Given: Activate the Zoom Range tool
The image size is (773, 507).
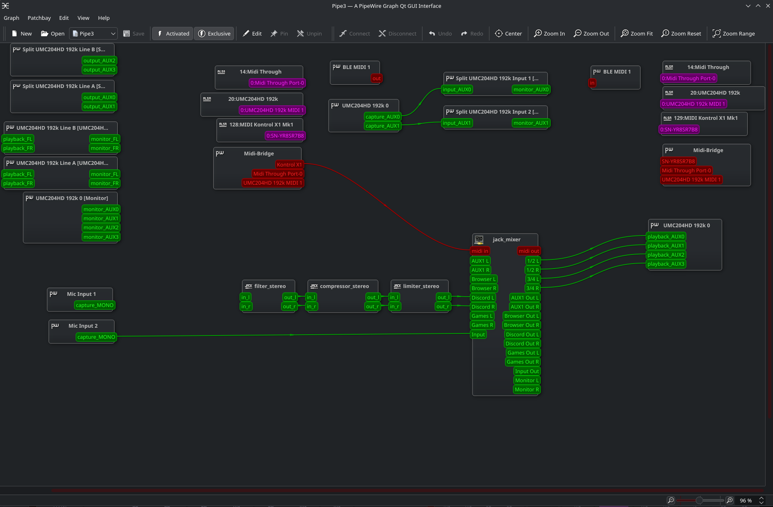Looking at the screenshot, I should click(734, 33).
